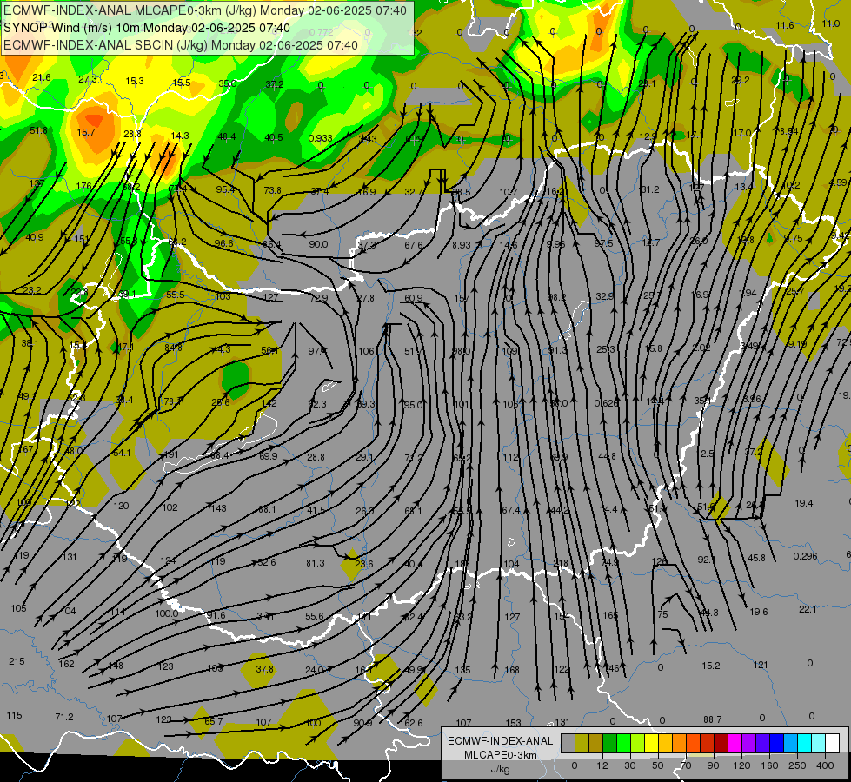Image resolution: width=851 pixels, height=782 pixels.
Task: Select the purple legend swatch
Action: (x=749, y=743)
